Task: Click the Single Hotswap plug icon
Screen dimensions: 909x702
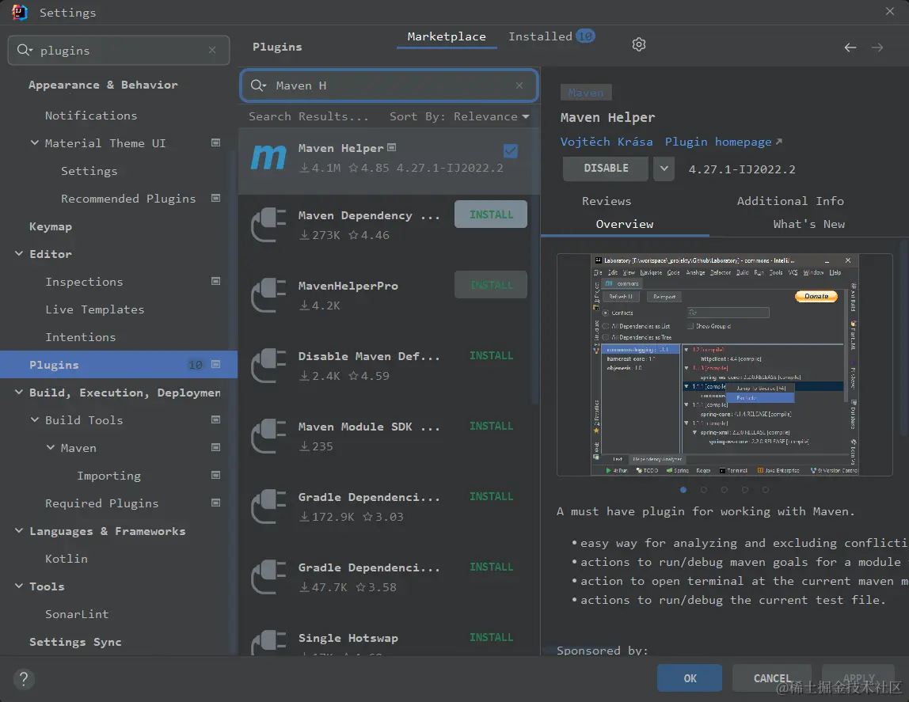Action: (x=268, y=643)
